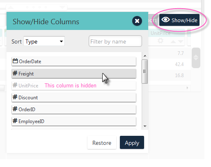Open the UnitPrice column gear settings
The image size is (211, 167).
pos(161,41)
